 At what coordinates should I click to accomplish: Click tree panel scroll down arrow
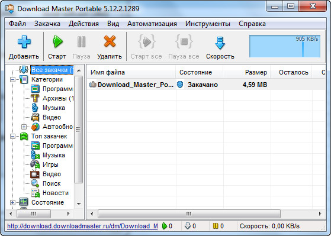click(x=79, y=203)
